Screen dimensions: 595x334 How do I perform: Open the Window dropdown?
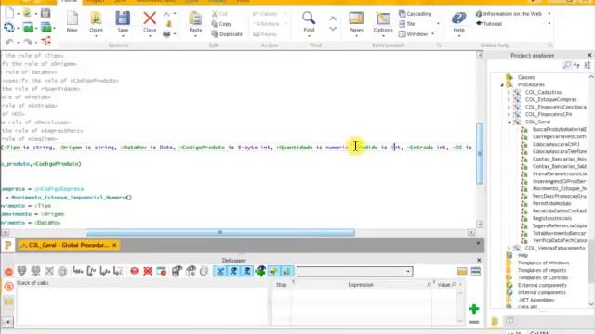click(416, 34)
